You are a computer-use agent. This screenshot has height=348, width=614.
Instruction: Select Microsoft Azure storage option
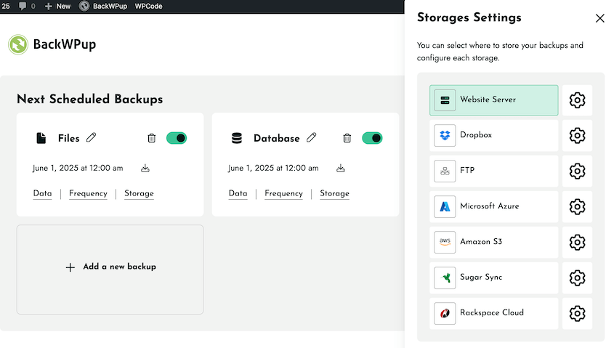494,206
